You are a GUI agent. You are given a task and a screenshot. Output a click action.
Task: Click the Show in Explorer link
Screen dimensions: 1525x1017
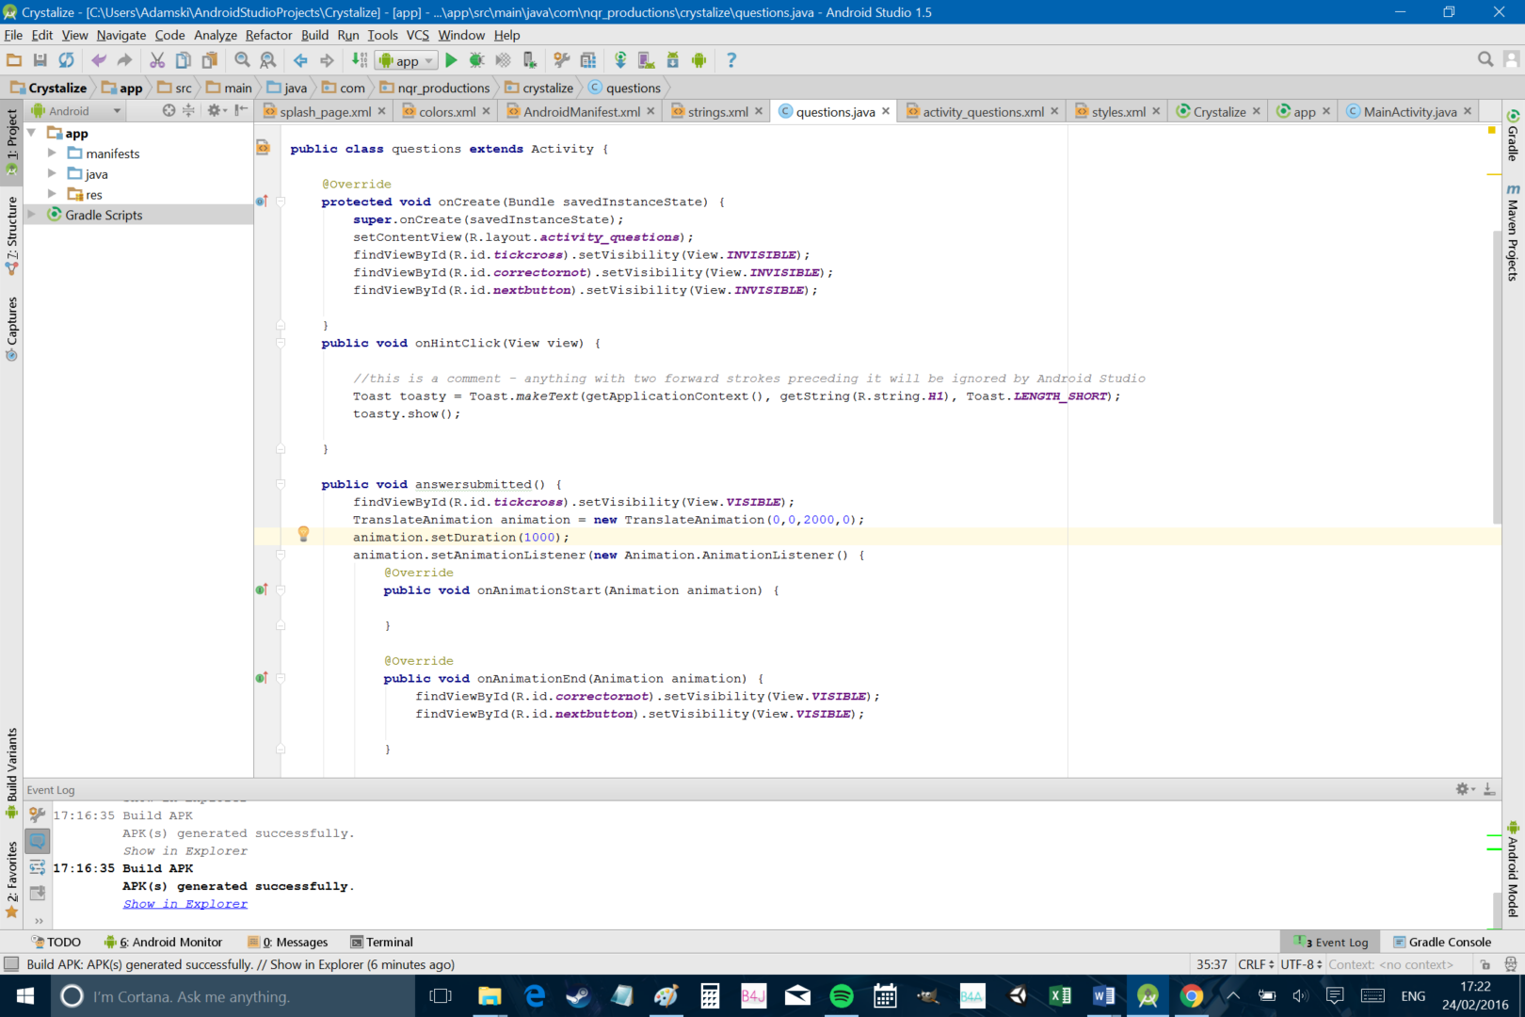click(185, 904)
